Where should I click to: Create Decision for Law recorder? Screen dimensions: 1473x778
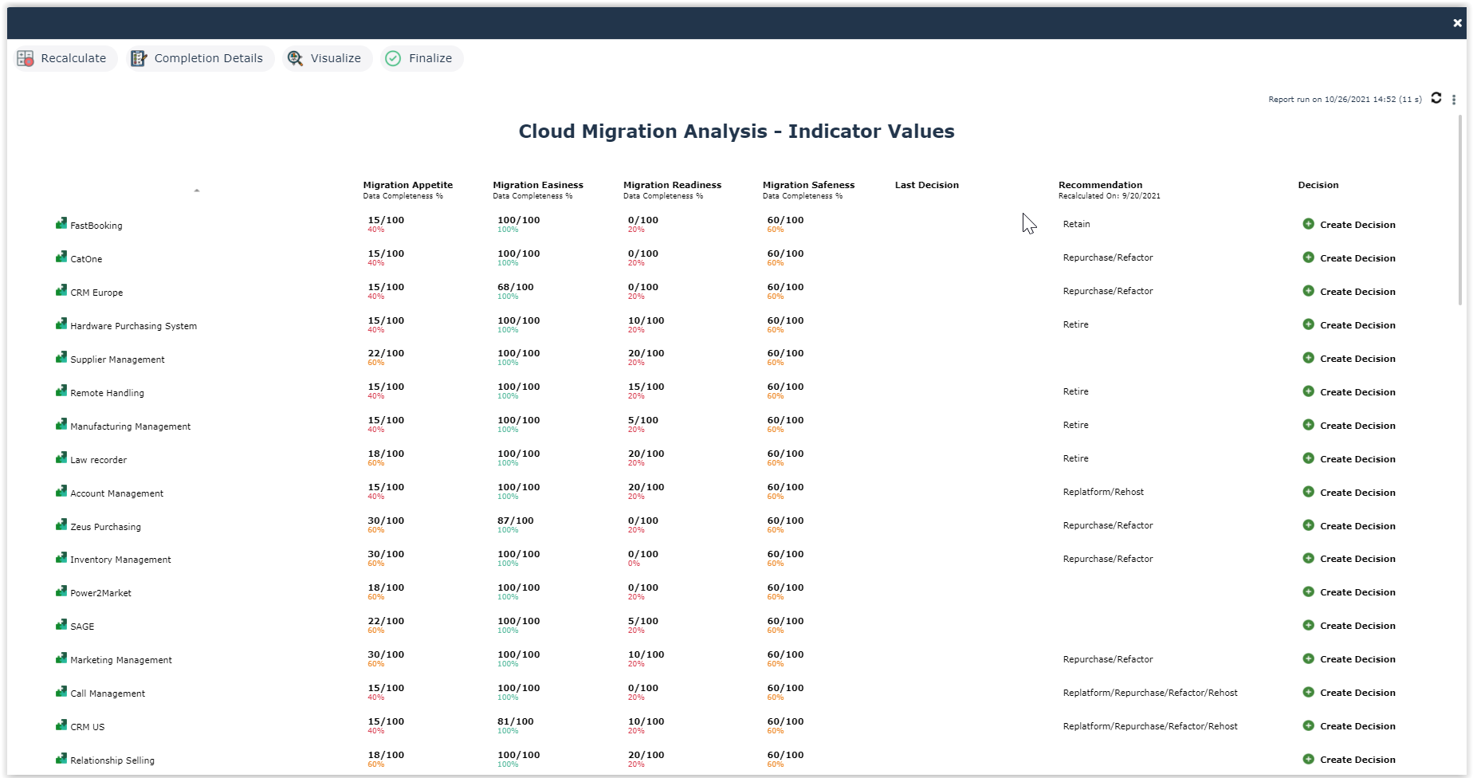tap(1349, 459)
